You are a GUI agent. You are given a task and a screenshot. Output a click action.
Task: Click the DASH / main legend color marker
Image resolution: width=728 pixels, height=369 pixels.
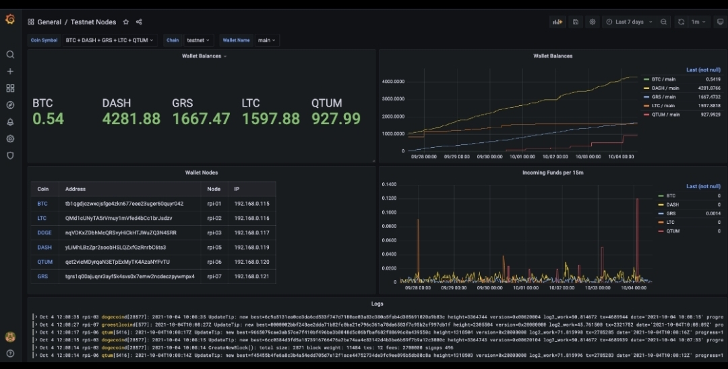tap(646, 88)
